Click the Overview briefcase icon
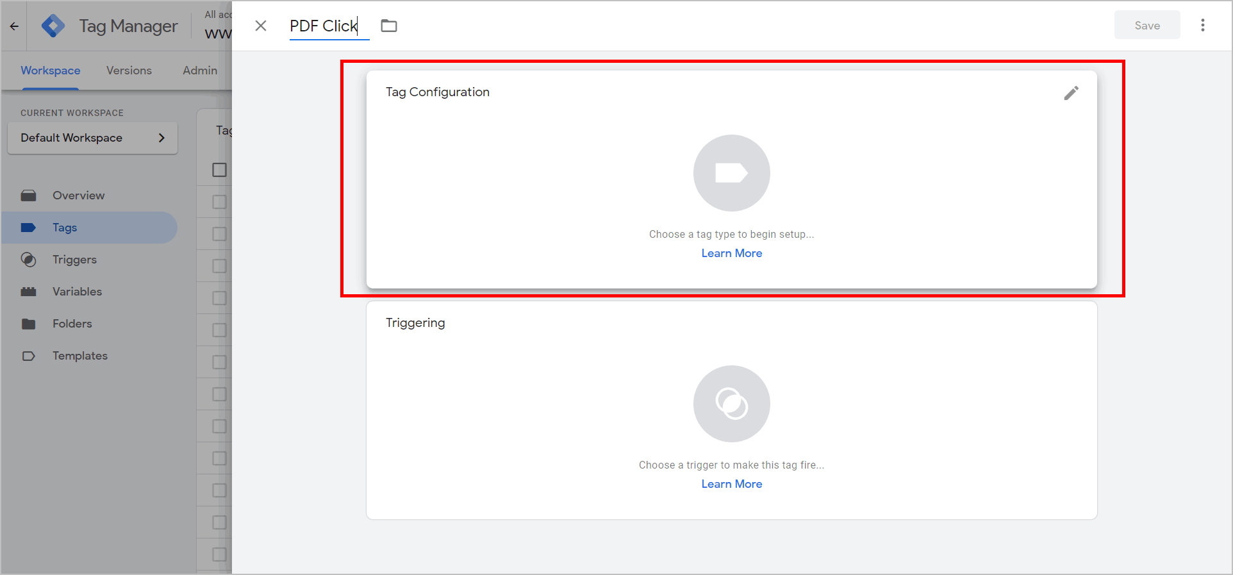Viewport: 1233px width, 575px height. [28, 196]
